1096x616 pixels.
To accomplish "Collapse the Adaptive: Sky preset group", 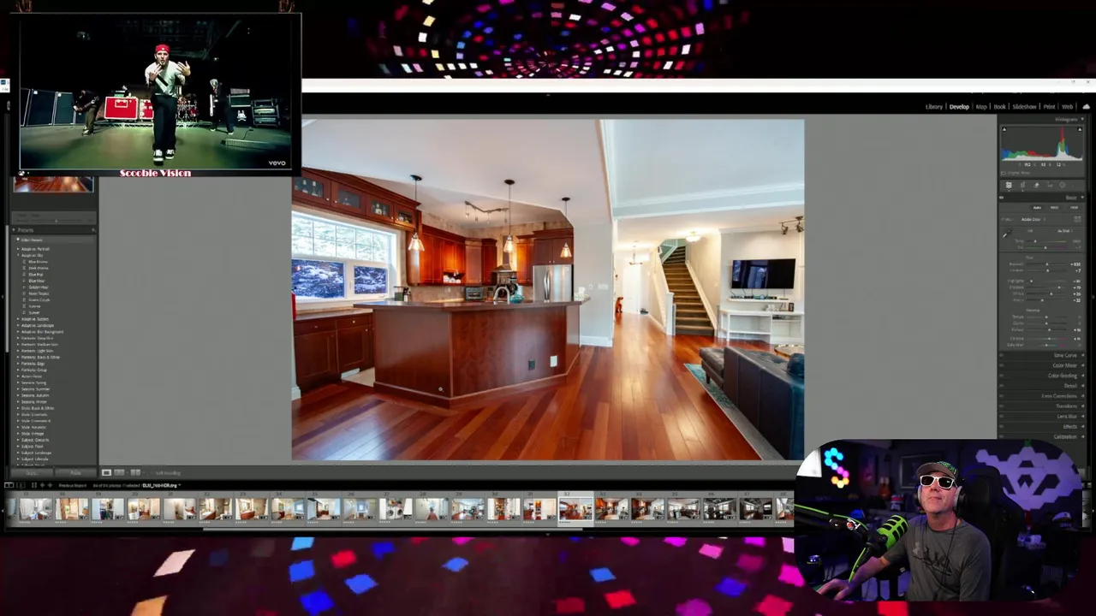I will pos(18,255).
